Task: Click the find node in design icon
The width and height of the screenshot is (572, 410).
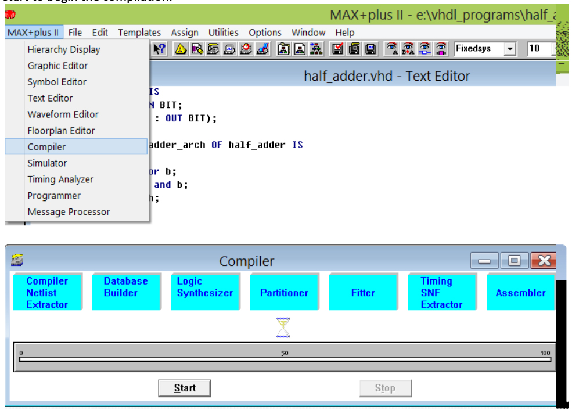Action: click(424, 49)
